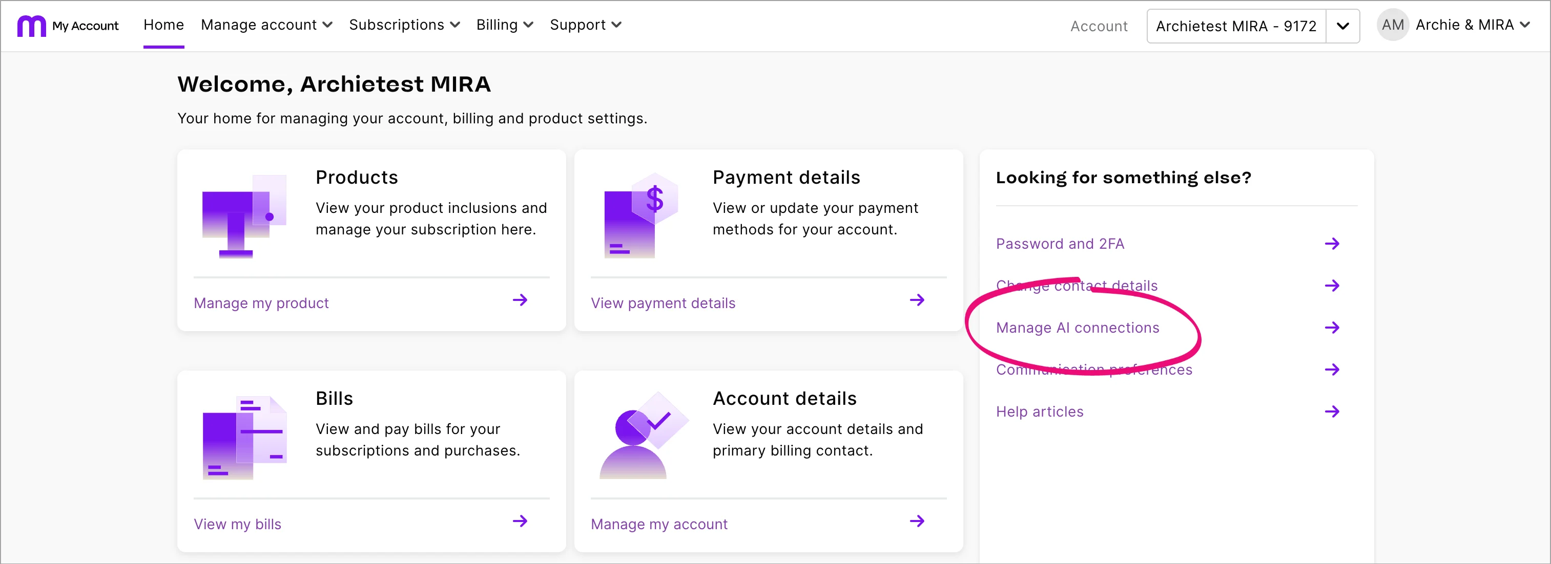The image size is (1551, 564).
Task: Click the arrow beside View my bills
Action: coord(520,520)
